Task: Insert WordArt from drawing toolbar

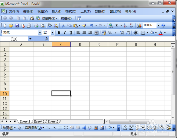Action: [84, 127]
